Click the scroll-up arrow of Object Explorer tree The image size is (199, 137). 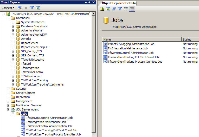pyautogui.click(x=94, y=14)
